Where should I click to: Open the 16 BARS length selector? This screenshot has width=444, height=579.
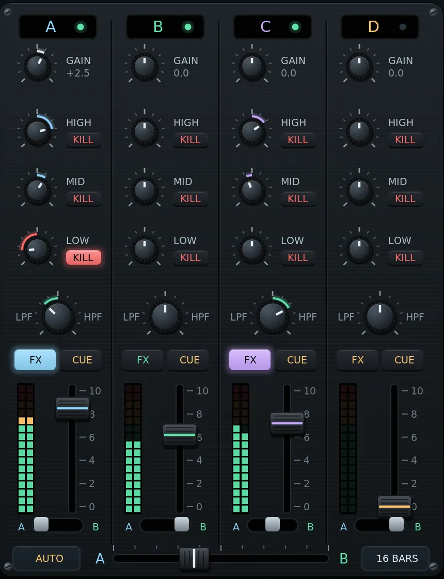click(x=395, y=558)
